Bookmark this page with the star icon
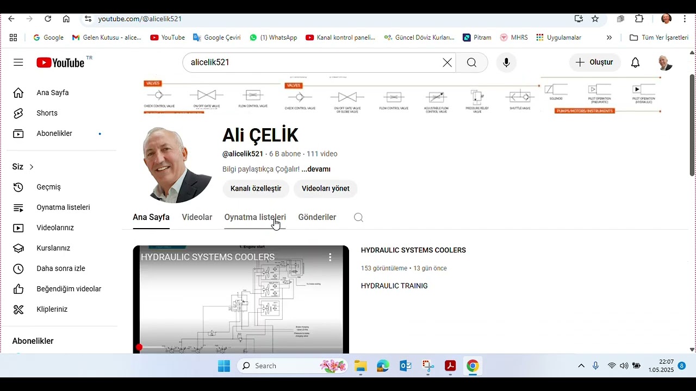 pyautogui.click(x=595, y=18)
